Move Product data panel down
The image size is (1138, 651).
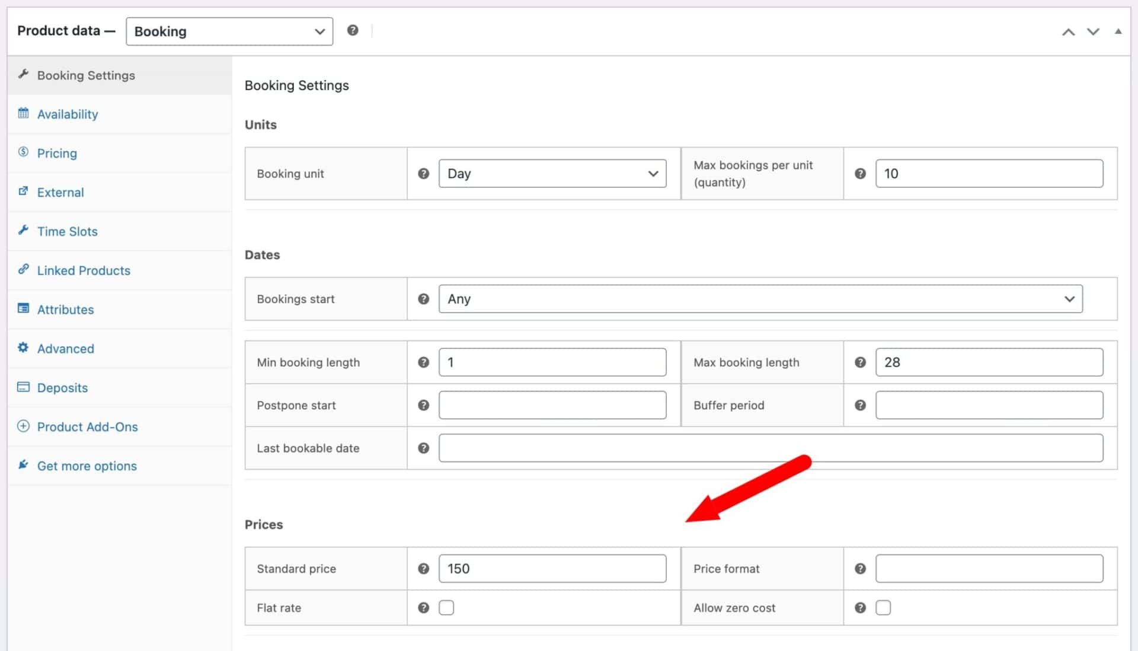click(x=1093, y=32)
